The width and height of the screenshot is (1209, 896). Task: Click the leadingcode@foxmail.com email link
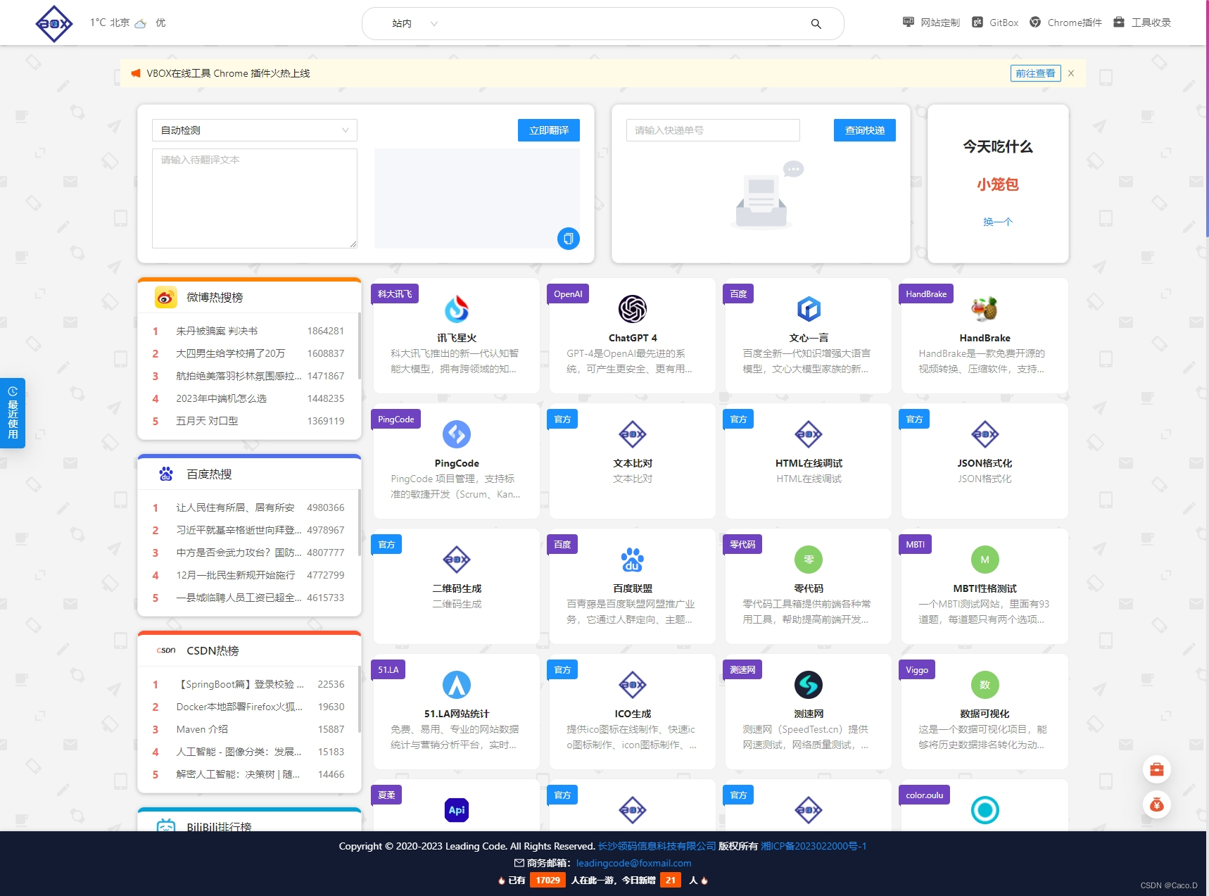click(x=633, y=863)
